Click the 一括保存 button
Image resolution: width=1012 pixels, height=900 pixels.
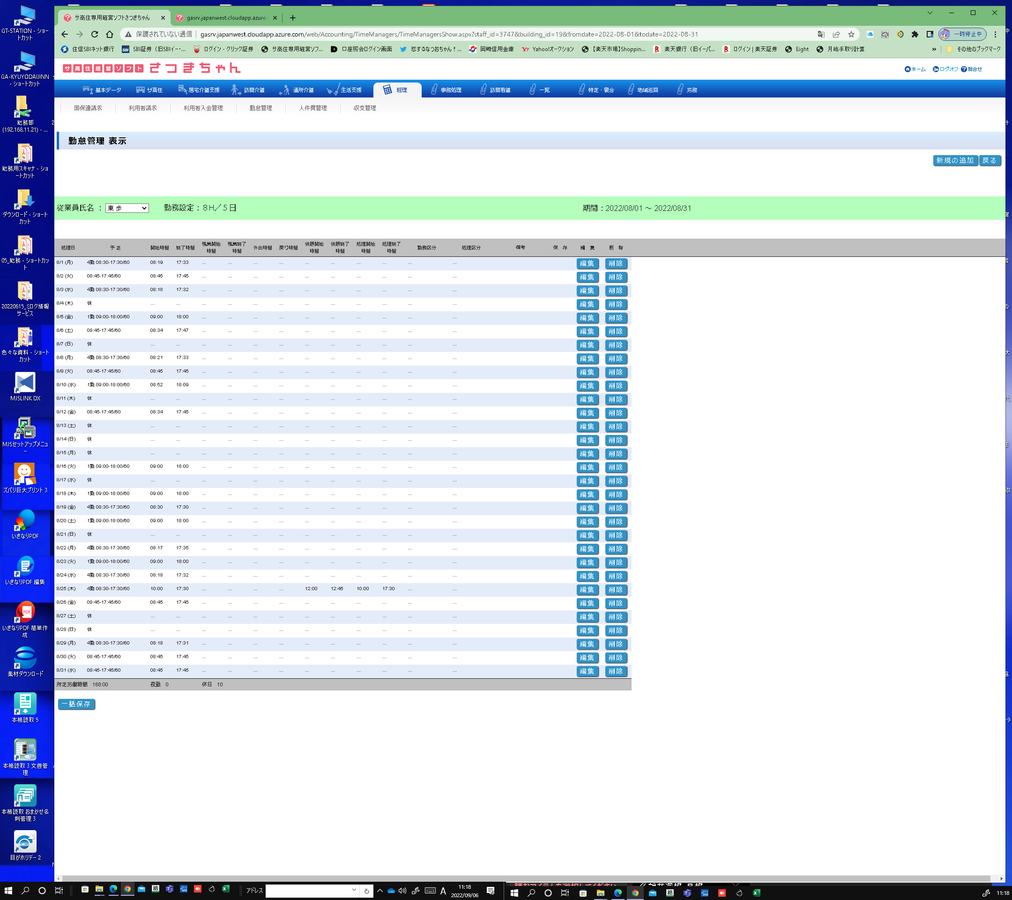click(x=76, y=704)
